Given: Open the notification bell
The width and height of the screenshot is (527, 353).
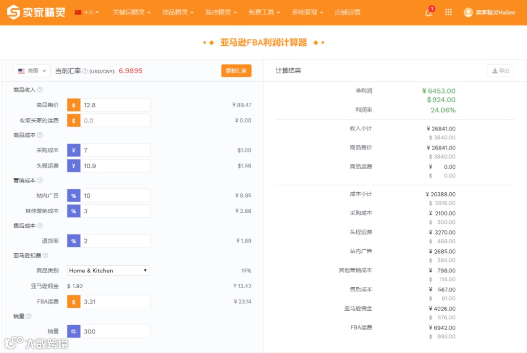Looking at the screenshot, I should [428, 13].
